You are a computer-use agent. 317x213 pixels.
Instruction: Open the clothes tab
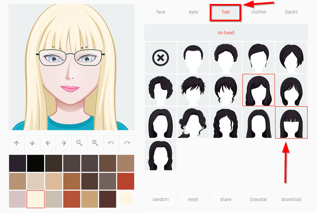(258, 12)
